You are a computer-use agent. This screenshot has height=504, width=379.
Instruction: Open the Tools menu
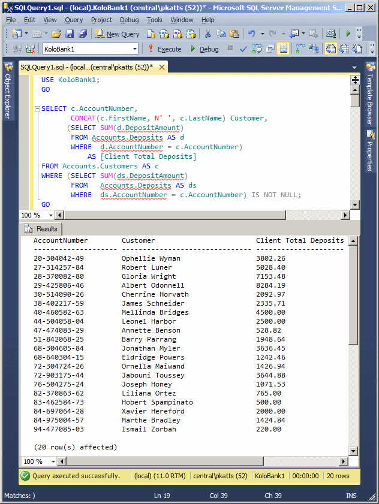point(155,20)
